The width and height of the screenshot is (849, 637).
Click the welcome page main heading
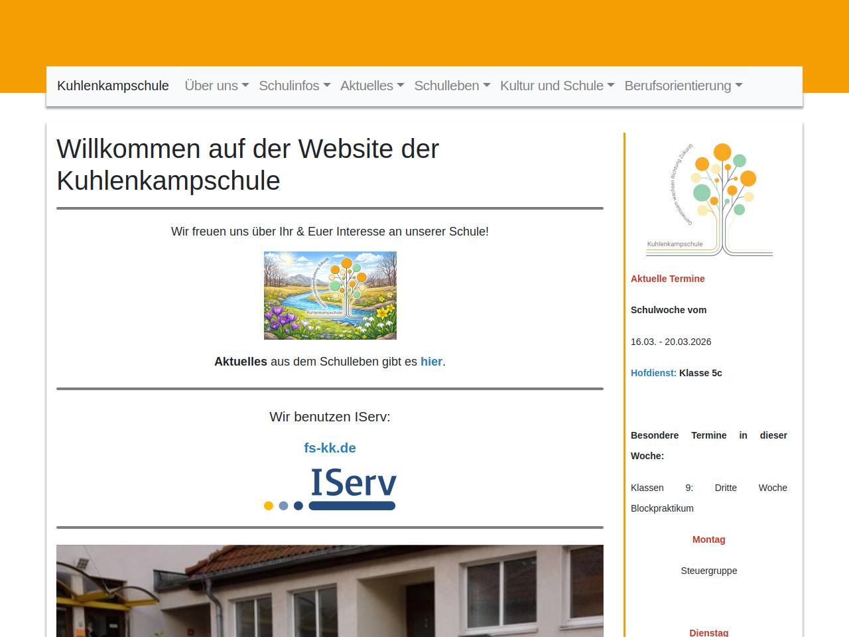248,165
